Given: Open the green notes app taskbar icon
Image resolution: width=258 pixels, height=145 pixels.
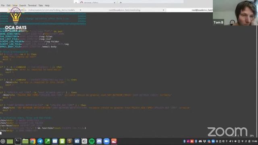Looking at the screenshot, I should click(62, 141).
